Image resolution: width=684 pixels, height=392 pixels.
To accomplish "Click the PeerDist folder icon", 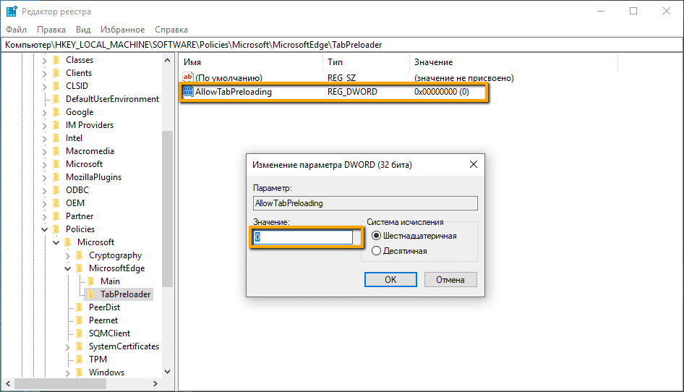I will click(x=80, y=307).
